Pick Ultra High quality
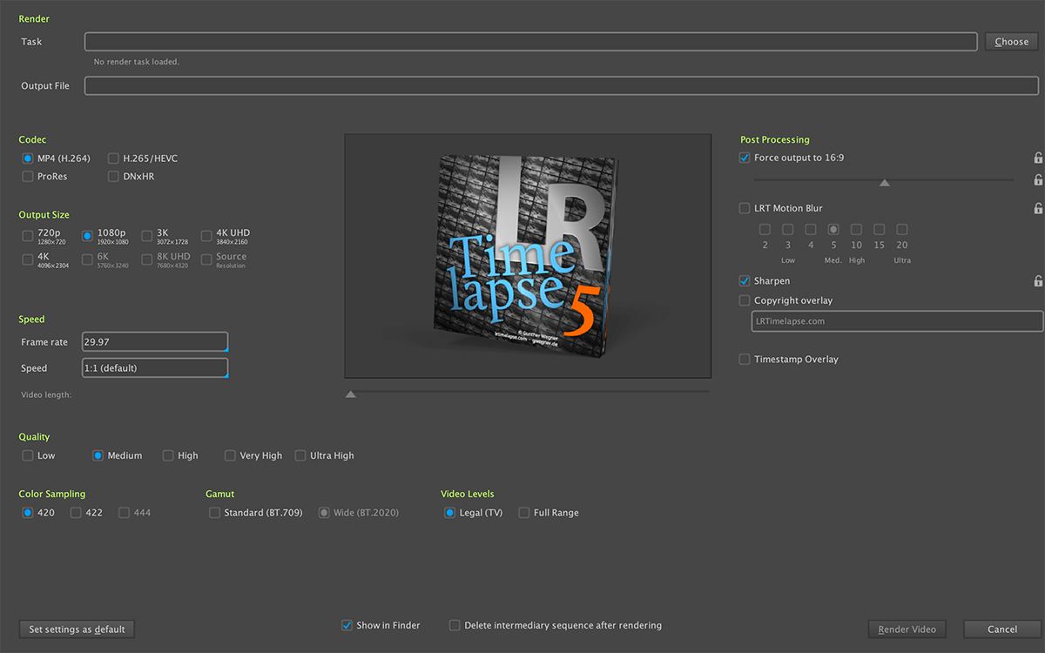Screen dimensions: 1045x653 (300, 455)
